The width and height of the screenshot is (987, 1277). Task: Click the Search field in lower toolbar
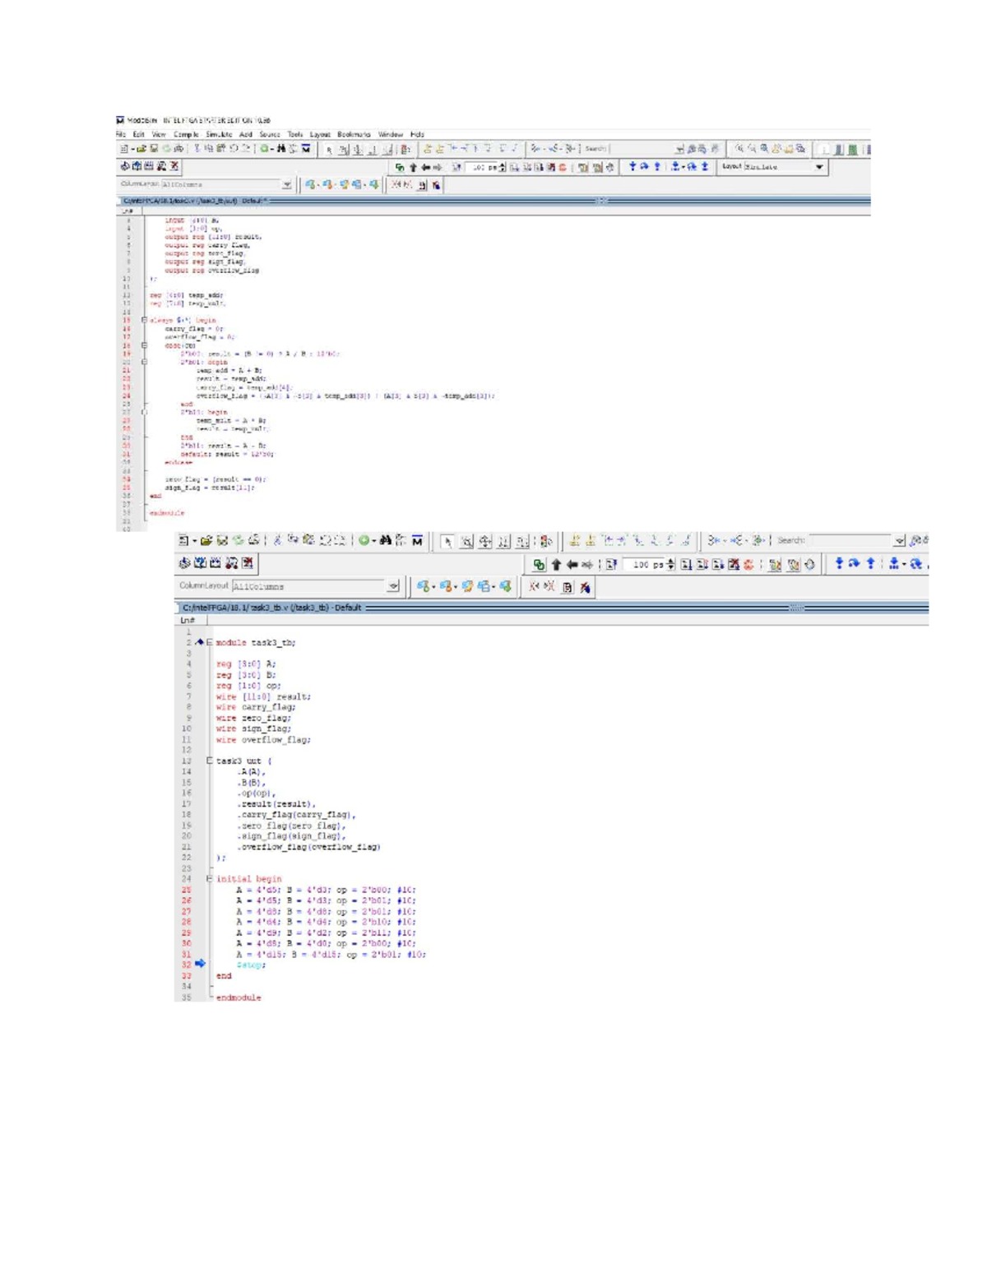click(x=850, y=540)
